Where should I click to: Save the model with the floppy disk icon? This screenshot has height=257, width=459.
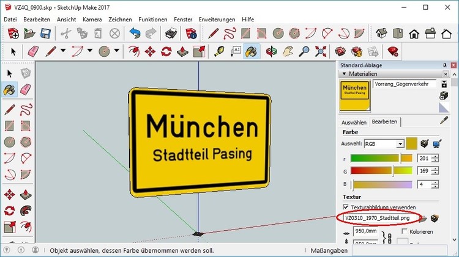pyautogui.click(x=46, y=34)
